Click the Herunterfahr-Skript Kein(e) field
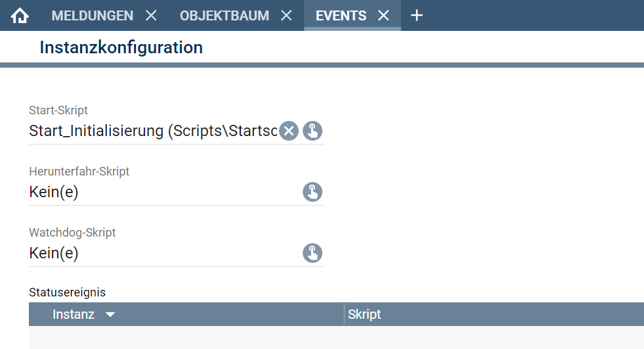The height and width of the screenshot is (349, 644). tap(164, 192)
